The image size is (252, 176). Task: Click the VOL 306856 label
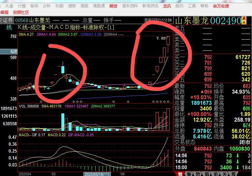click(29, 106)
